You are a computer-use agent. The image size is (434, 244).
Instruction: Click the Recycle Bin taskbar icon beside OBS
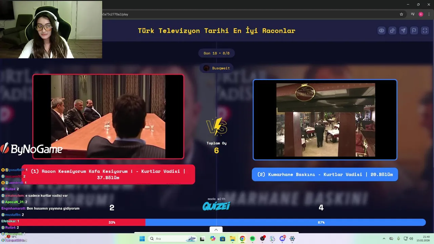(x=272, y=239)
